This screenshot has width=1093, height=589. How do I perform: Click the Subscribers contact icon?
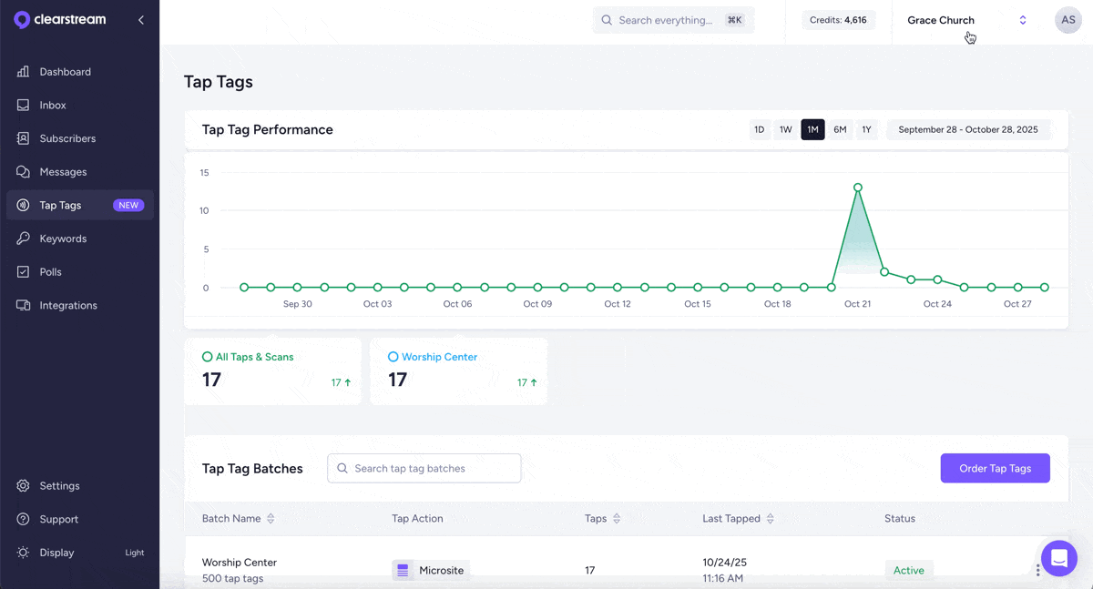(23, 138)
